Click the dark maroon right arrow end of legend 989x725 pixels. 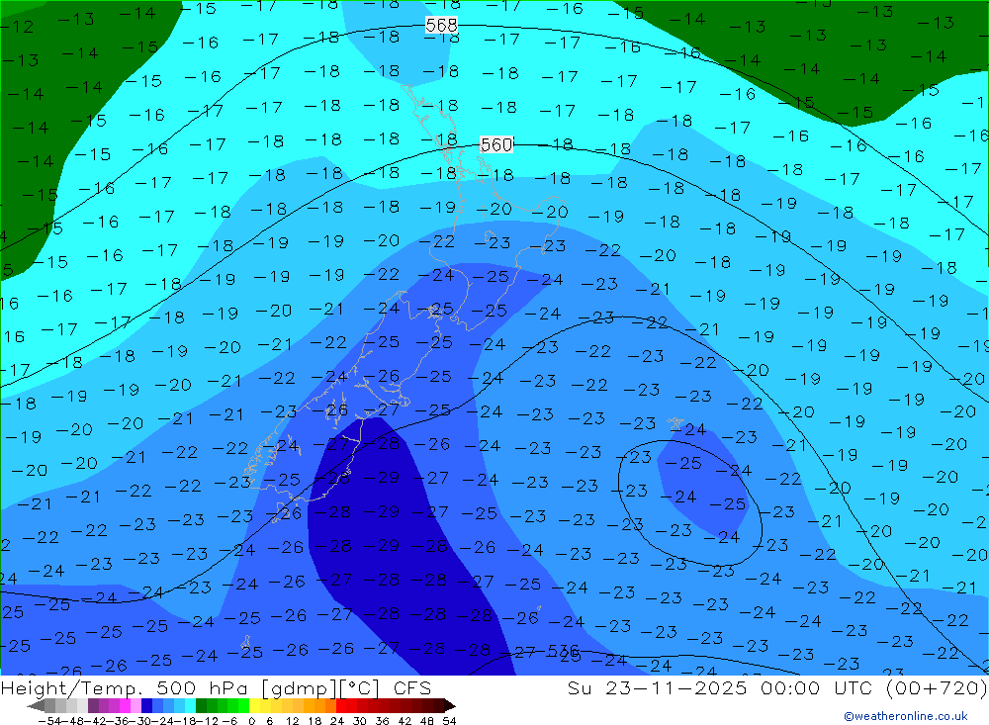click(x=450, y=705)
